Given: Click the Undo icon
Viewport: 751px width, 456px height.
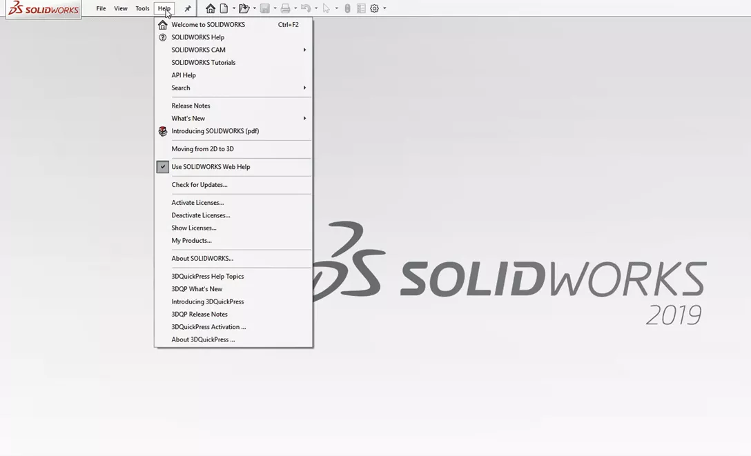Looking at the screenshot, I should [306, 8].
